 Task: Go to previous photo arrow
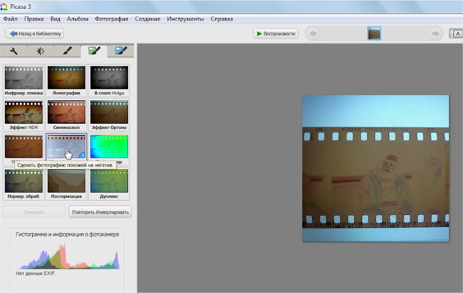tap(313, 34)
